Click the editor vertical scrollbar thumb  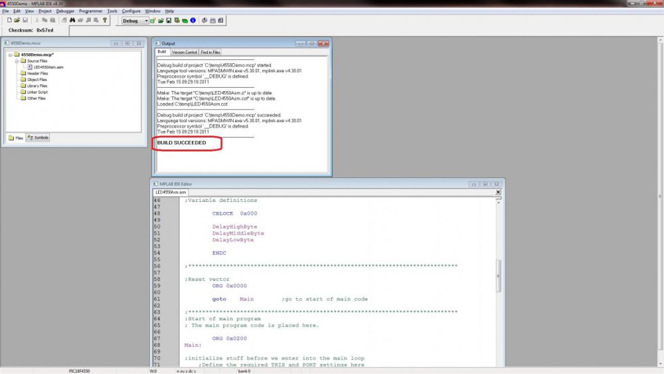[499, 276]
